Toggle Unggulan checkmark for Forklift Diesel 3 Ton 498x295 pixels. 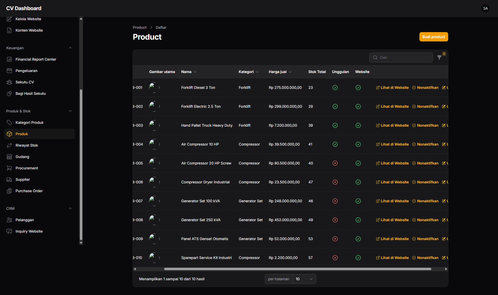(335, 88)
